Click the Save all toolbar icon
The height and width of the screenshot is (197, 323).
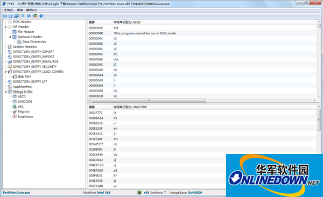[x=16, y=16]
